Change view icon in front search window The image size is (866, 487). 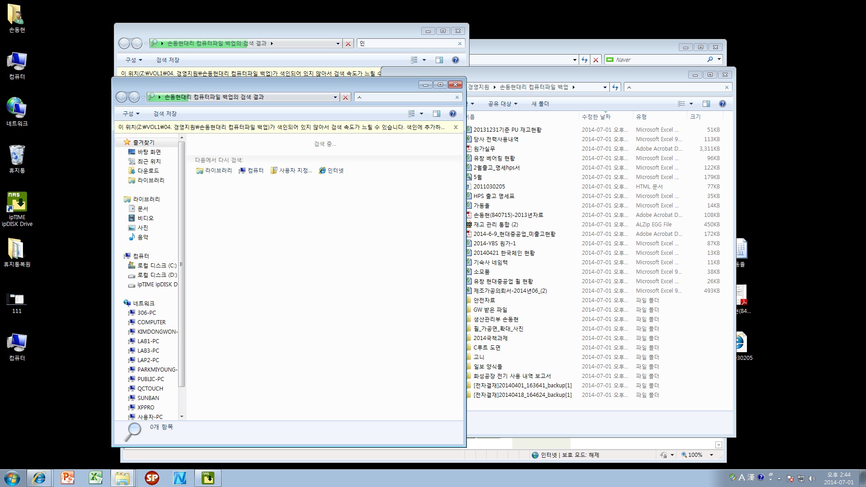point(411,114)
